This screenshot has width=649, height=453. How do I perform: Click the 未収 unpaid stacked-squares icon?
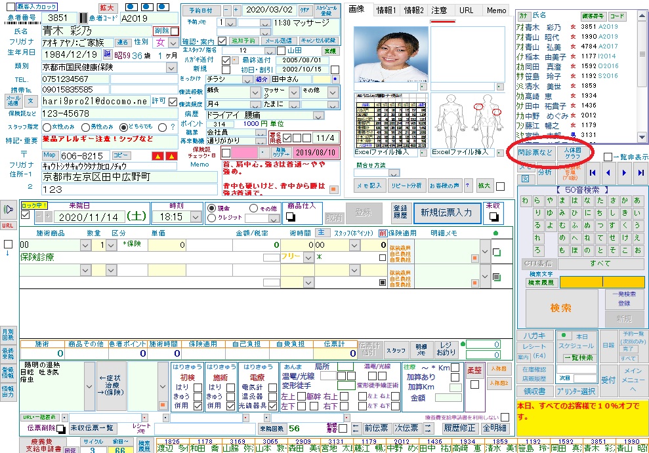493,216
